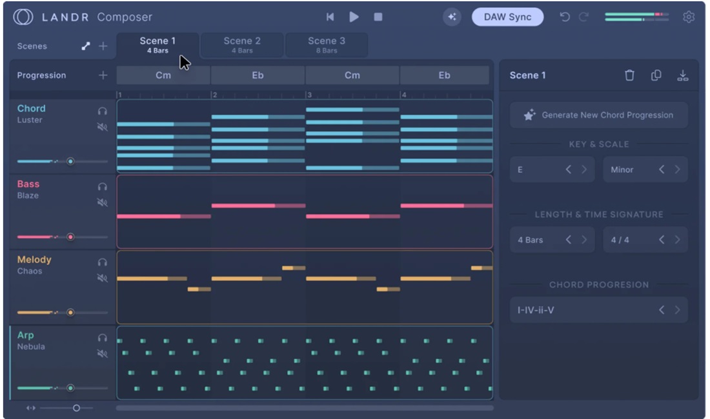Viewport: 710px width, 419px height.
Task: Click the horizontal zoom slider knob
Action: [x=77, y=408]
